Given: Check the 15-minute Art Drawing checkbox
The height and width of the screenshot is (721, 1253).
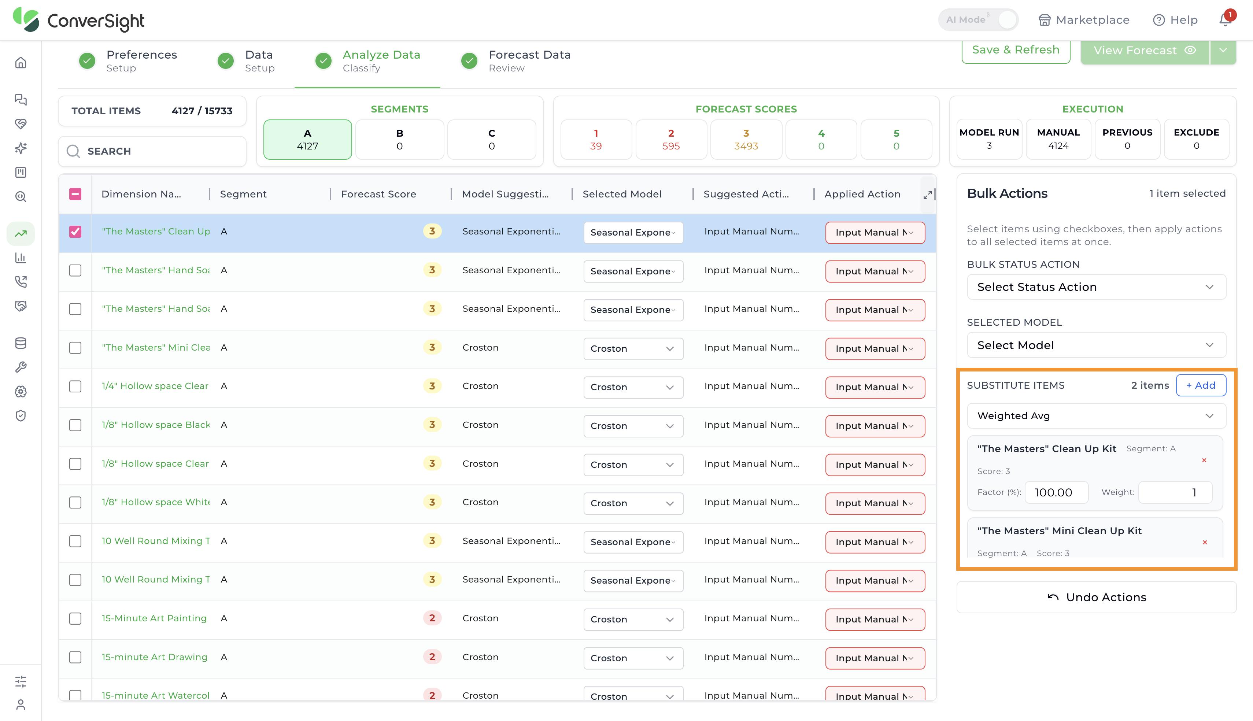Looking at the screenshot, I should tap(75, 657).
